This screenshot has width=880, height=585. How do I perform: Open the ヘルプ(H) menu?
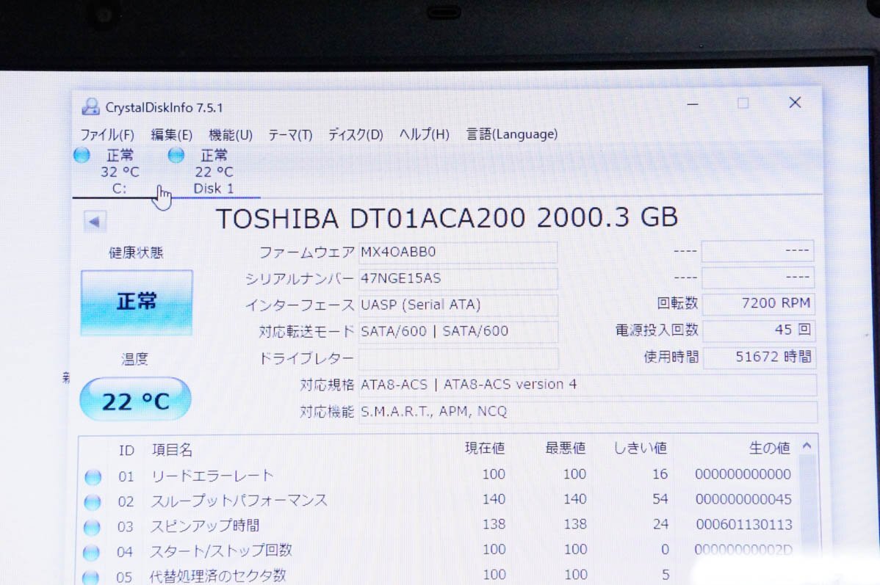point(425,134)
